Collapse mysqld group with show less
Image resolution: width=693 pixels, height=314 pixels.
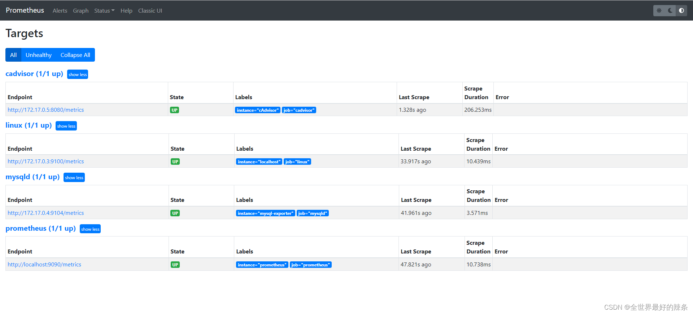tap(74, 177)
